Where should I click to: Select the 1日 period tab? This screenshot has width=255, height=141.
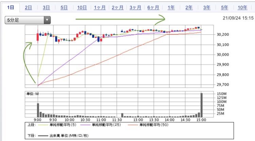tap(11, 7)
